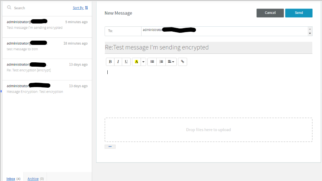Screen dimensions: 322x181
Task: Click the drop files upload area
Action: (x=208, y=130)
